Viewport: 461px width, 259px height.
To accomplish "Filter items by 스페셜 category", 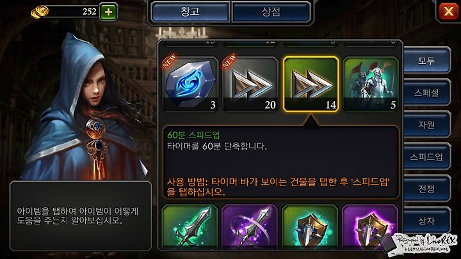I will pyautogui.click(x=426, y=93).
